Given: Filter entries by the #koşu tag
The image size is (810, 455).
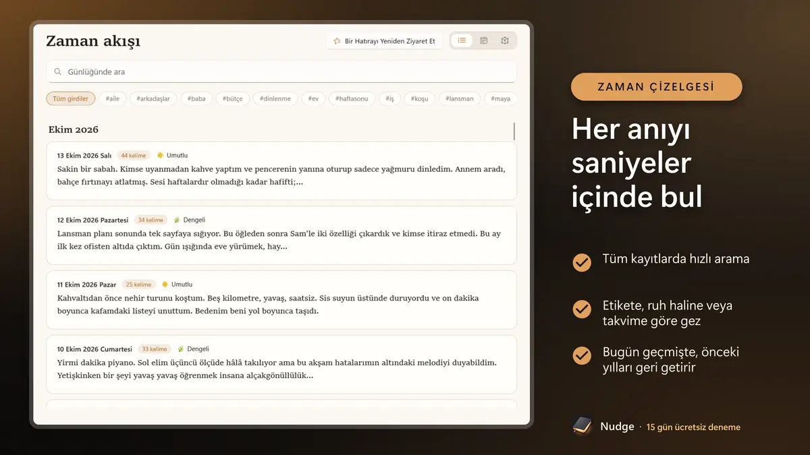Looking at the screenshot, I should click(x=420, y=98).
